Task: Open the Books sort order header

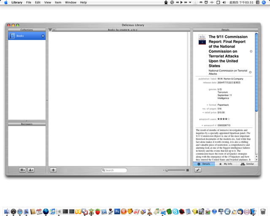Action: pyautogui.click(x=123, y=30)
